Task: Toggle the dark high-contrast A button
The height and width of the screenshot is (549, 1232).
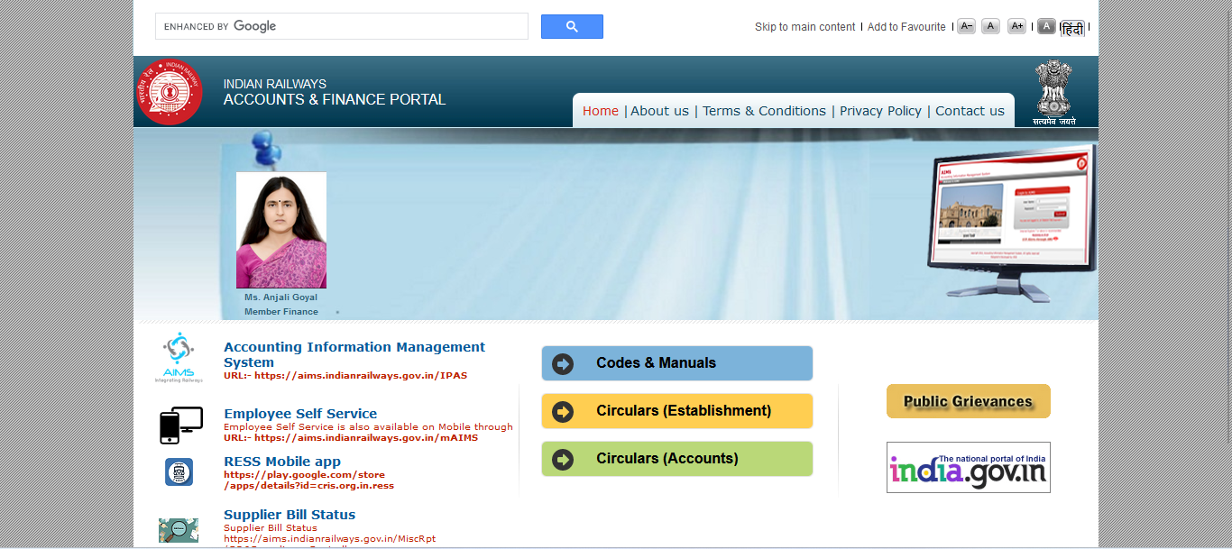Action: (1046, 26)
